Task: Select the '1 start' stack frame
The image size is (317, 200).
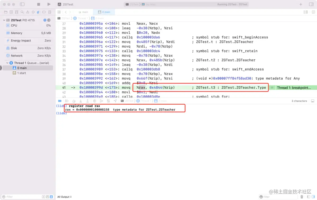Action: click(x=28, y=73)
